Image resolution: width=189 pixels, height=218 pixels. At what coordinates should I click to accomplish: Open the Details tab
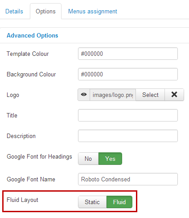[14, 12]
